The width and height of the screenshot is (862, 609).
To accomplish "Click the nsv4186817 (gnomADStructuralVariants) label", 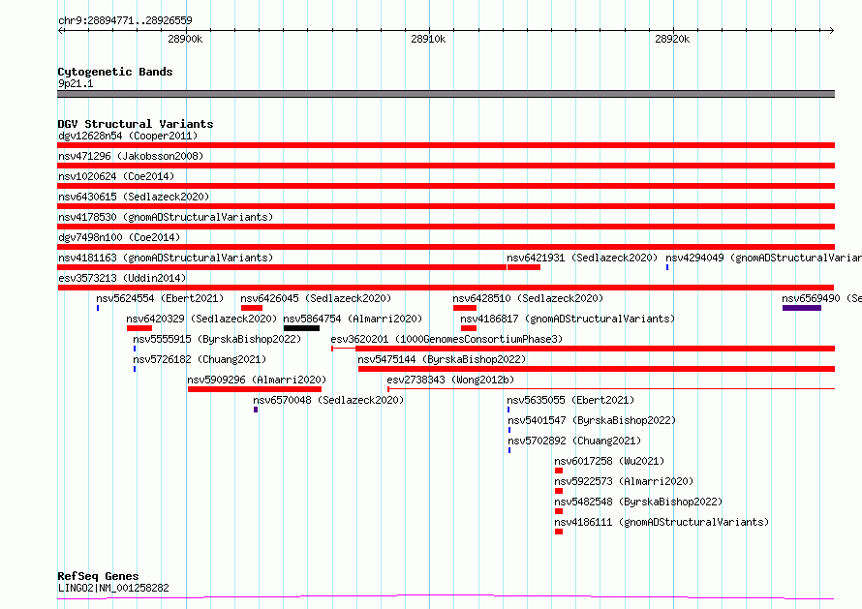I will coord(568,319).
